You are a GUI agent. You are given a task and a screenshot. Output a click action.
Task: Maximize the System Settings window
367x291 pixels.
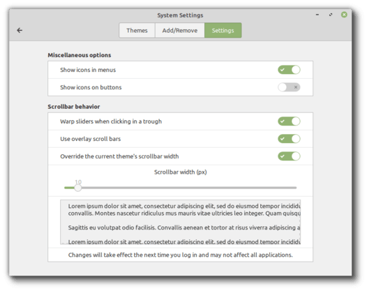pyautogui.click(x=331, y=15)
